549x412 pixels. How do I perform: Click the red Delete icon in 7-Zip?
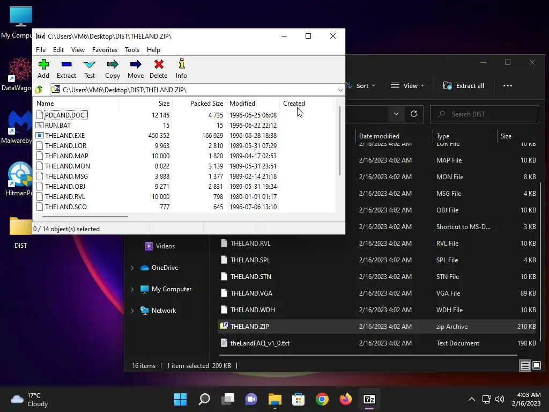[159, 69]
